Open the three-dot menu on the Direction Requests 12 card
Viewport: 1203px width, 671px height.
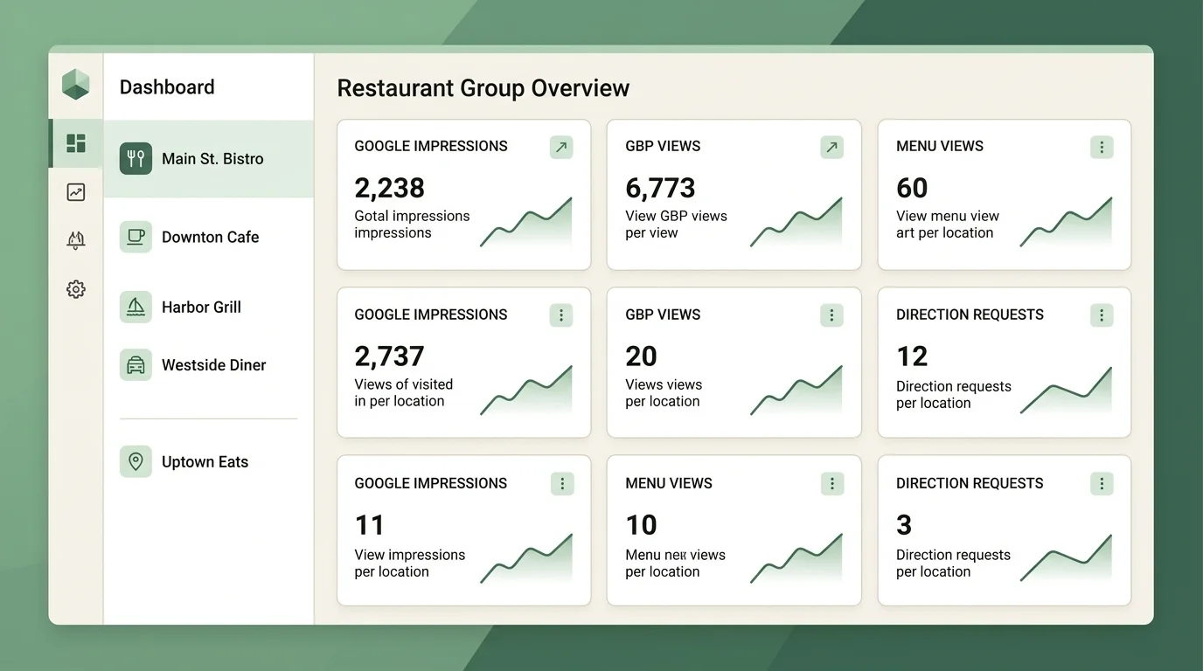tap(1102, 315)
